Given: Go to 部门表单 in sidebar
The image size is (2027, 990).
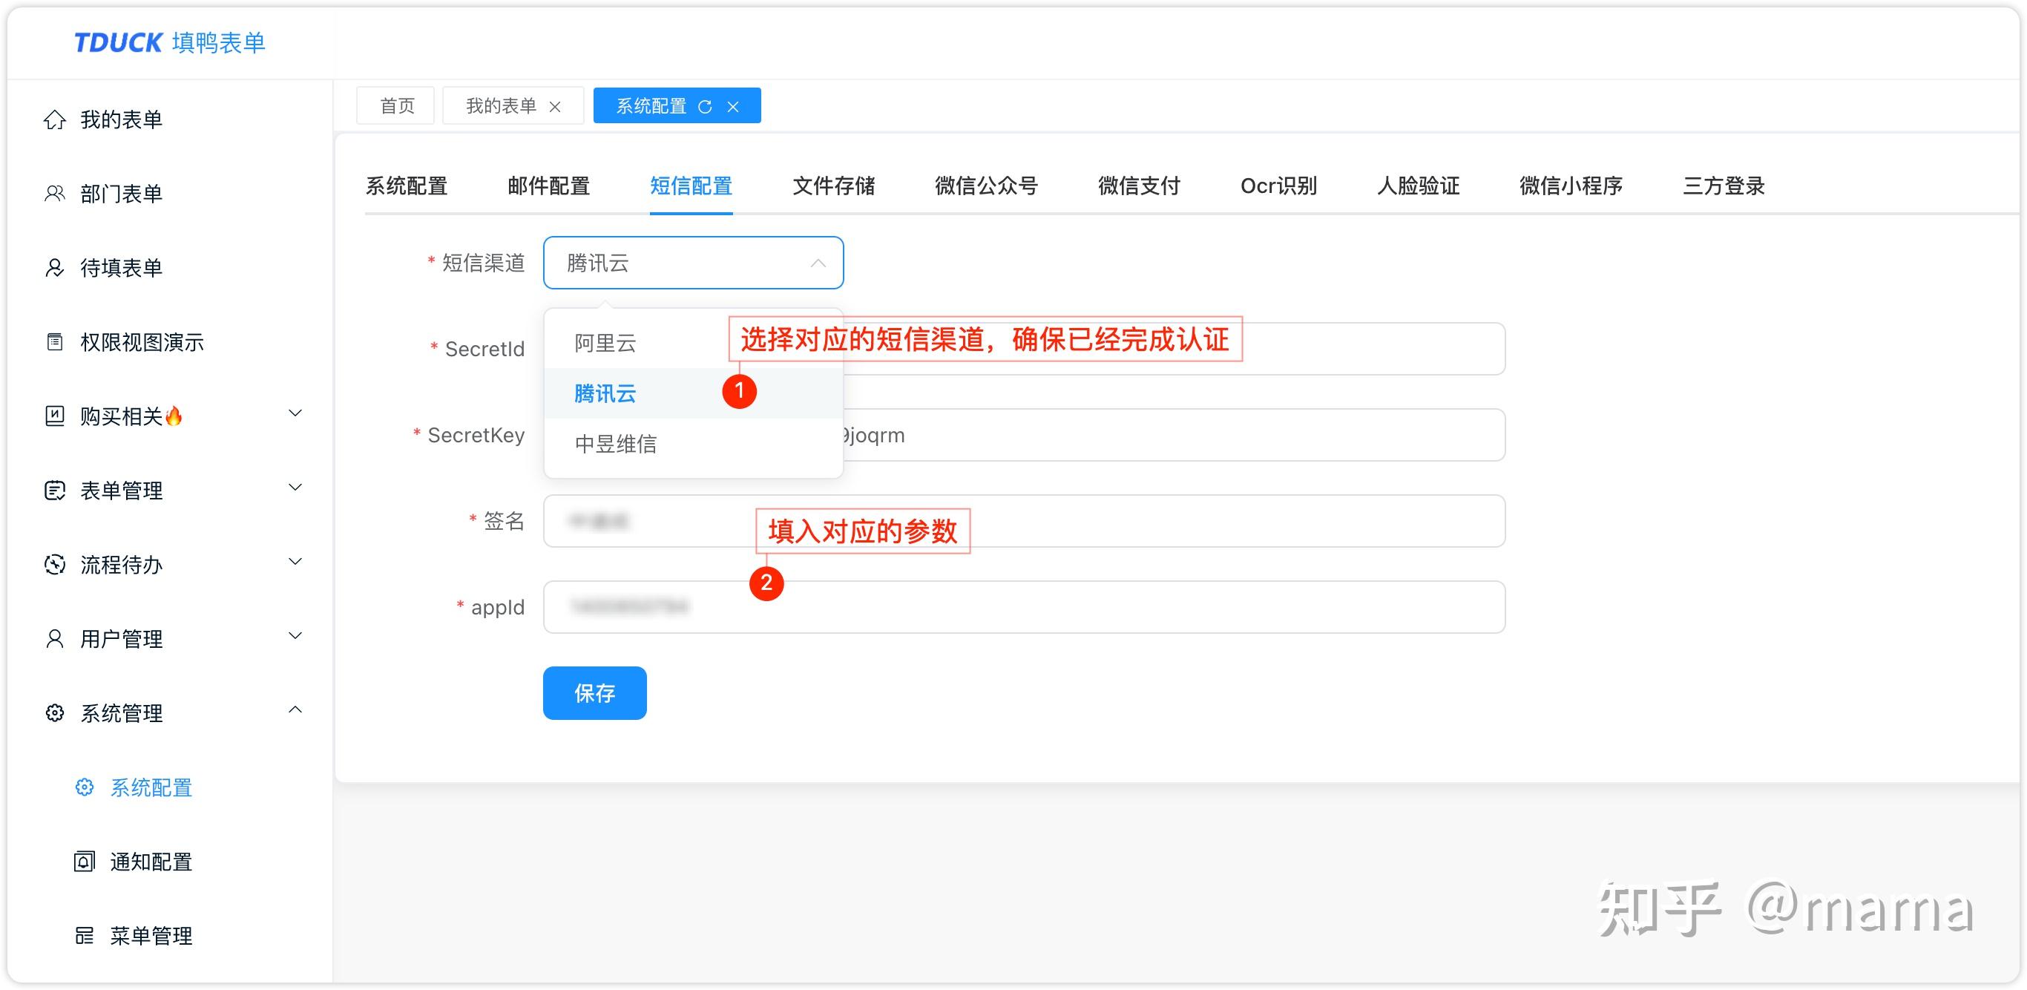Looking at the screenshot, I should [121, 194].
